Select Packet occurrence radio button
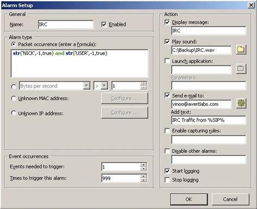This screenshot has width=257, height=209. [x=14, y=45]
